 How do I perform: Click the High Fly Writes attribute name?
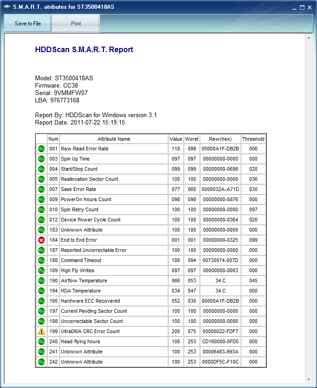coord(78,270)
